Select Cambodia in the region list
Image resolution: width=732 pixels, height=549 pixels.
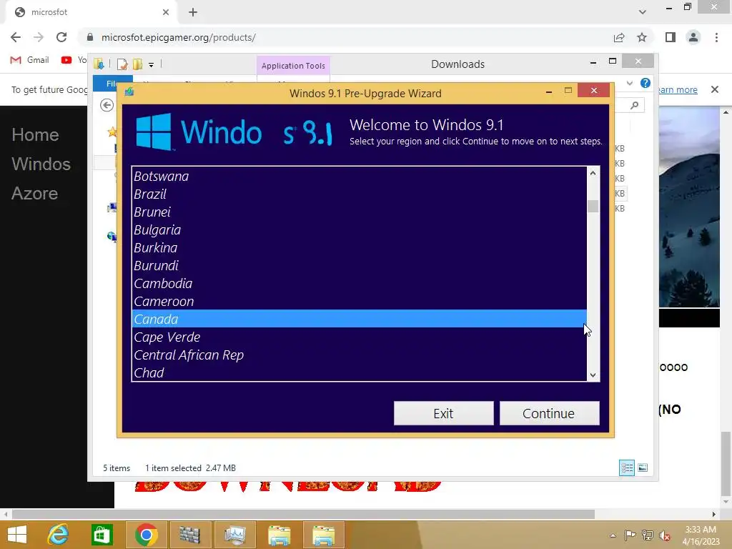pos(359,283)
